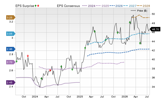The width and height of the screenshot is (165, 98).
Task: Click the Price ($) legend entry
Action: [139, 11]
